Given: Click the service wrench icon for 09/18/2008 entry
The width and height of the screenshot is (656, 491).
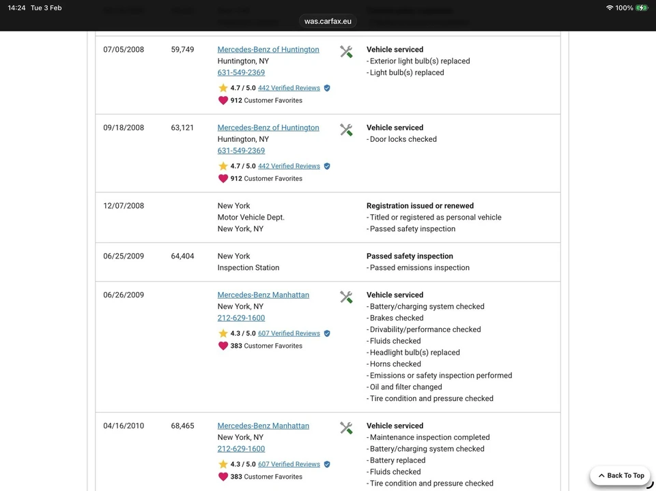Looking at the screenshot, I should pyautogui.click(x=346, y=130).
